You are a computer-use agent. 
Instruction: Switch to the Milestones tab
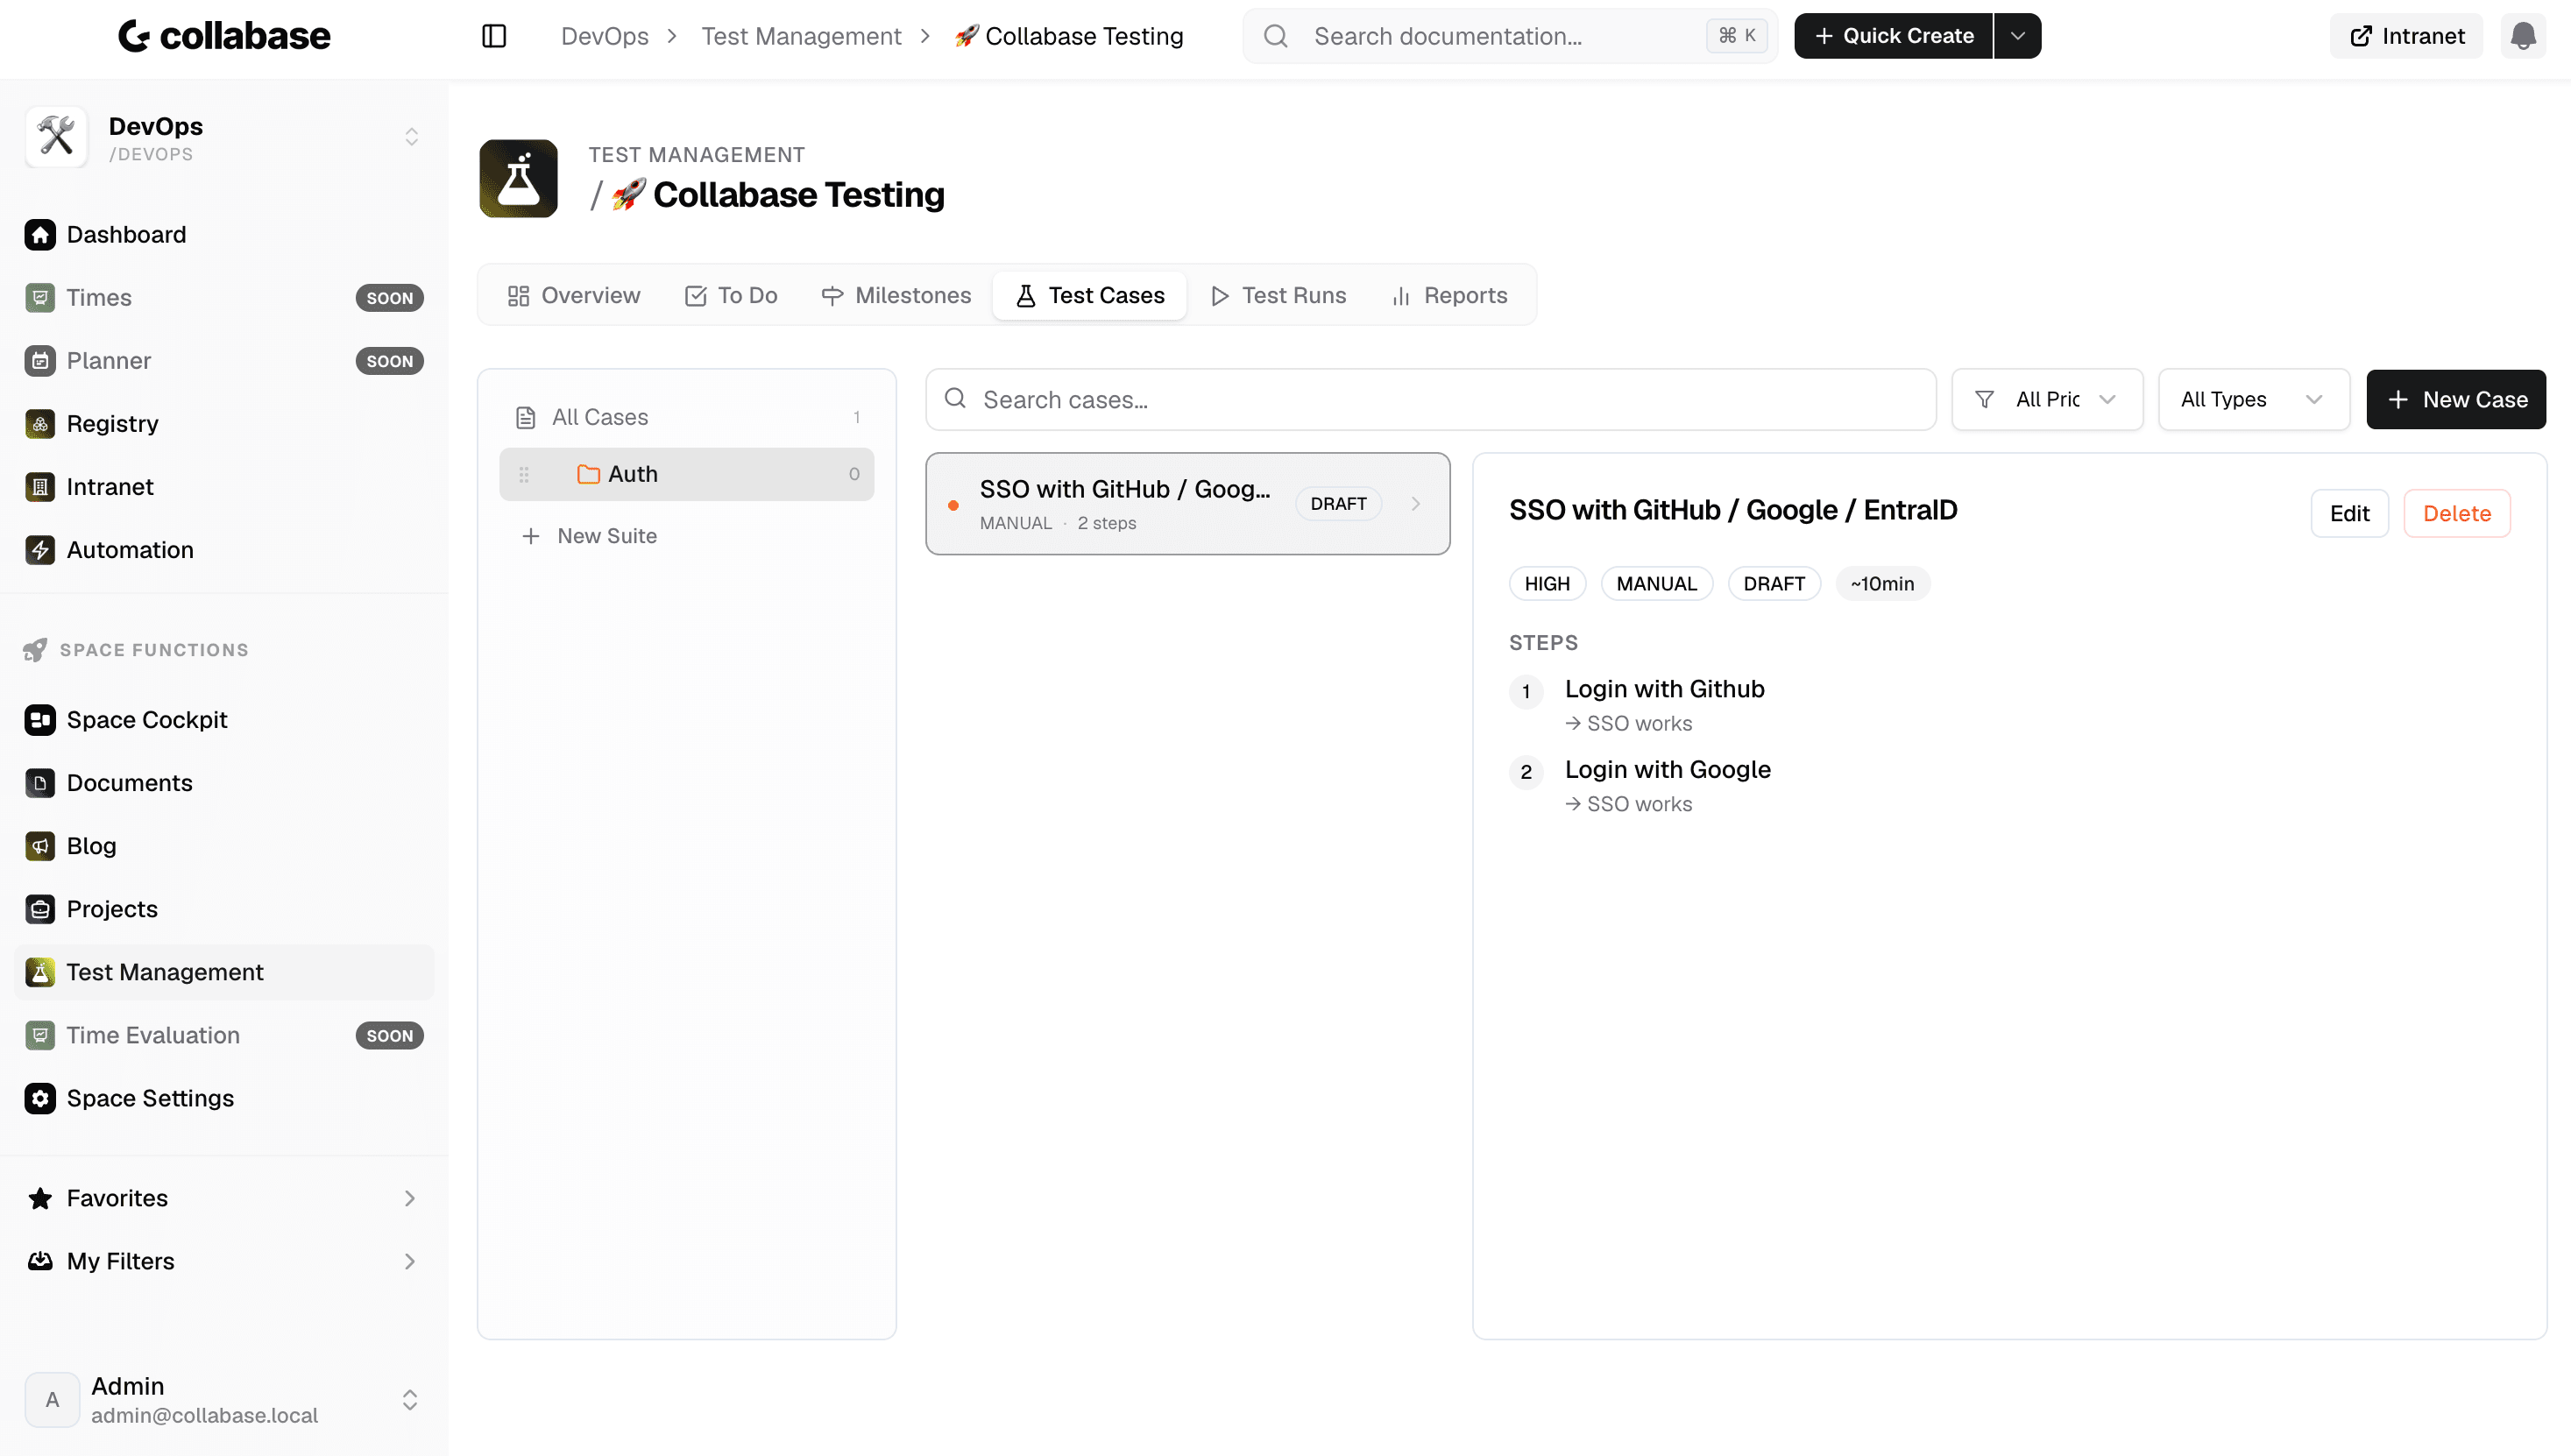tap(896, 296)
